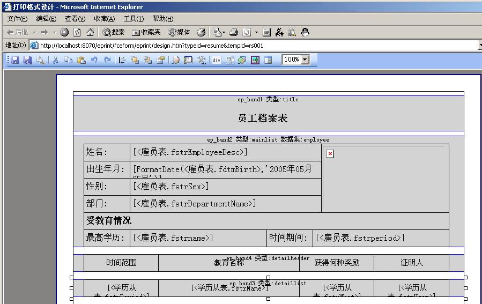Click the Align controls icon
The image size is (482, 304).
122,60
